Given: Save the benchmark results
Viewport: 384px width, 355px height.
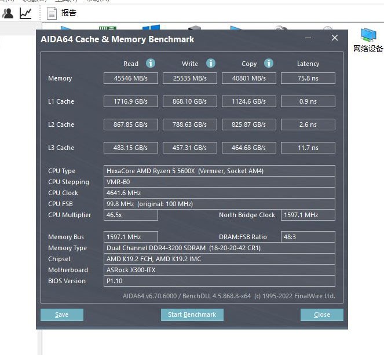Looking at the screenshot, I should coord(62,314).
